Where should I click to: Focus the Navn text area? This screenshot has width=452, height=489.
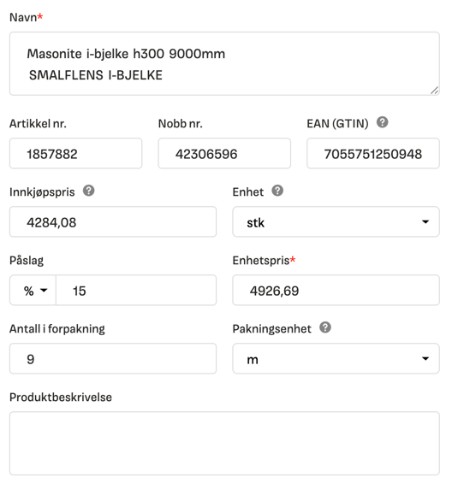coord(224,63)
